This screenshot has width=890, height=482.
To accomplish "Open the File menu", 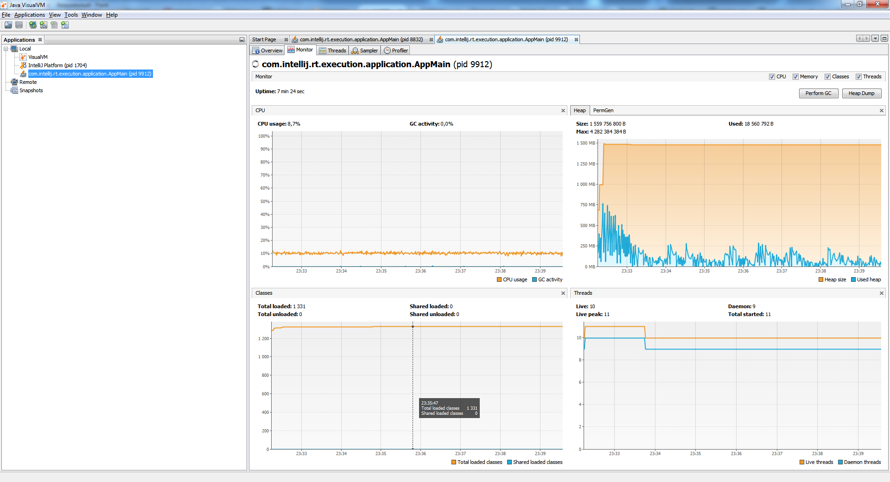I will (6, 15).
